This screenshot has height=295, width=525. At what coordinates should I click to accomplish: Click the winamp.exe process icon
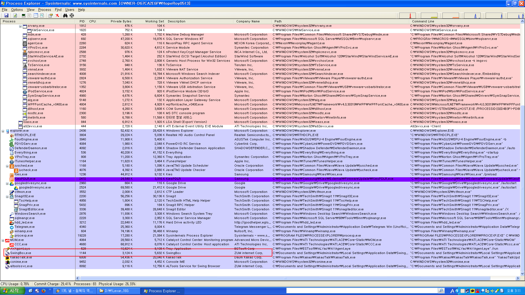(x=12, y=231)
